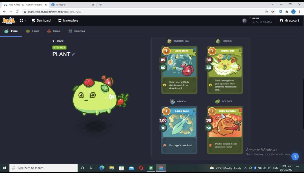Open the Bitwarden extension icon

[280, 12]
